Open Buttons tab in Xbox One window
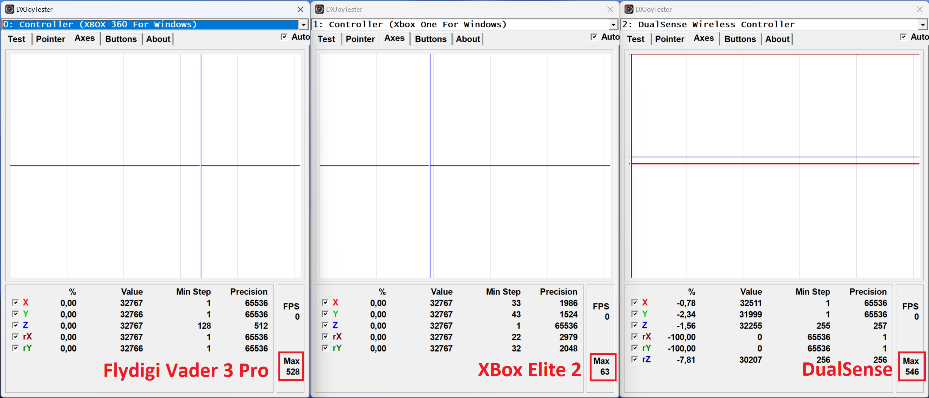The height and width of the screenshot is (398, 929). (x=431, y=39)
